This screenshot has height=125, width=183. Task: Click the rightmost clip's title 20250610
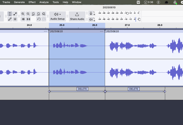112,31
